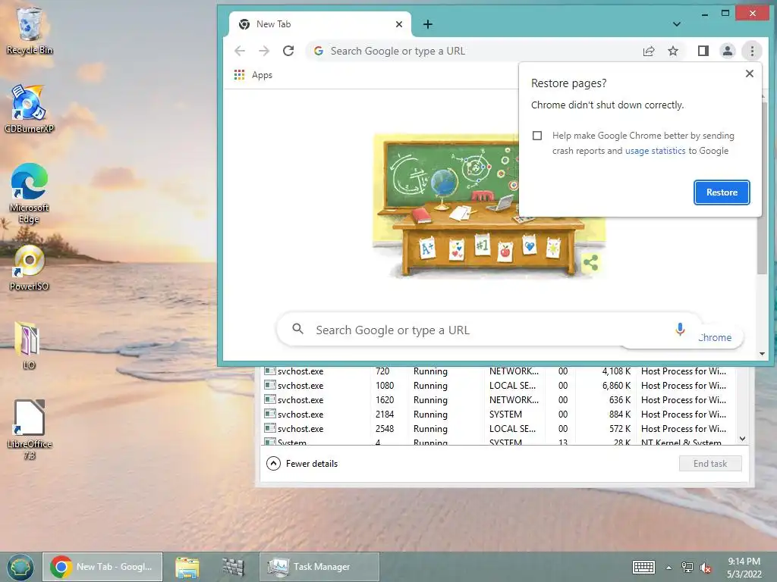The width and height of the screenshot is (777, 582).
Task: Close the New Tab tab
Action: pos(399,24)
